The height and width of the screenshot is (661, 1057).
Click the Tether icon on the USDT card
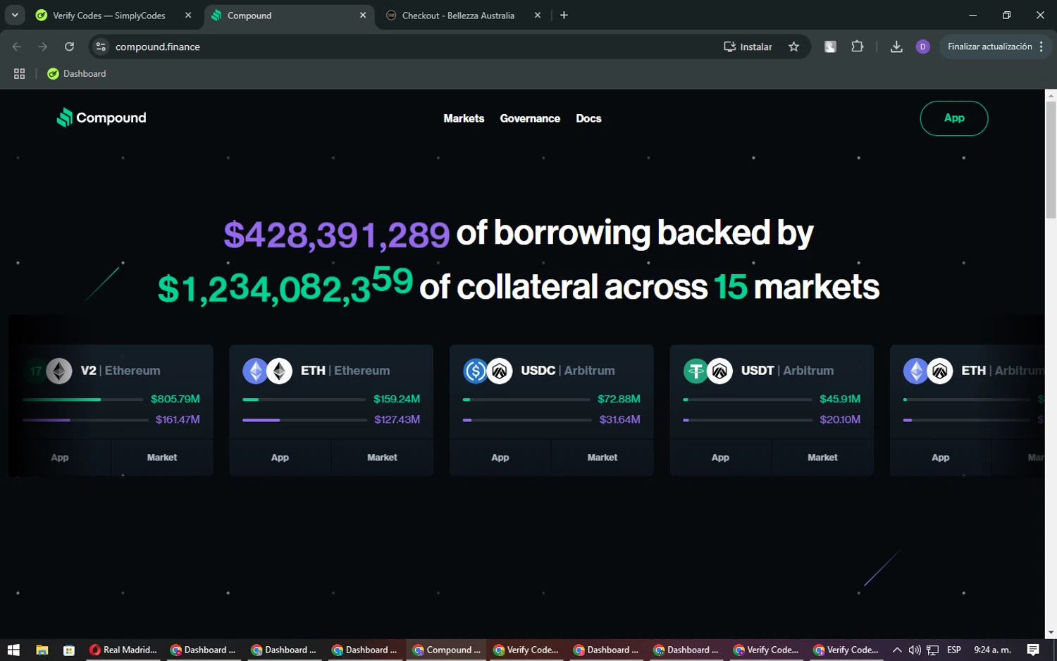pos(696,371)
